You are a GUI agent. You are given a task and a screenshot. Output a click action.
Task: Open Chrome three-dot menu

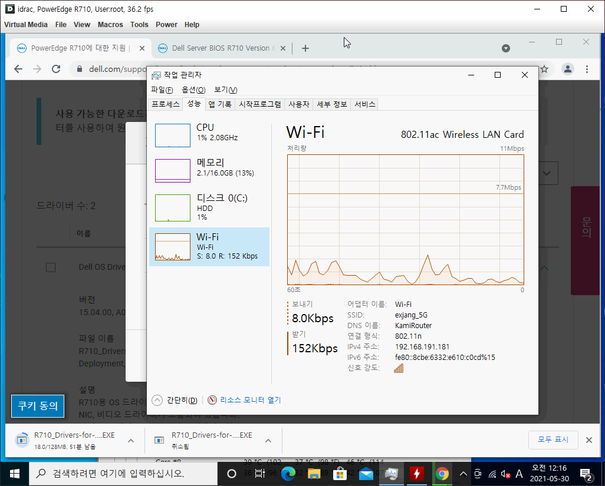pyautogui.click(x=587, y=69)
